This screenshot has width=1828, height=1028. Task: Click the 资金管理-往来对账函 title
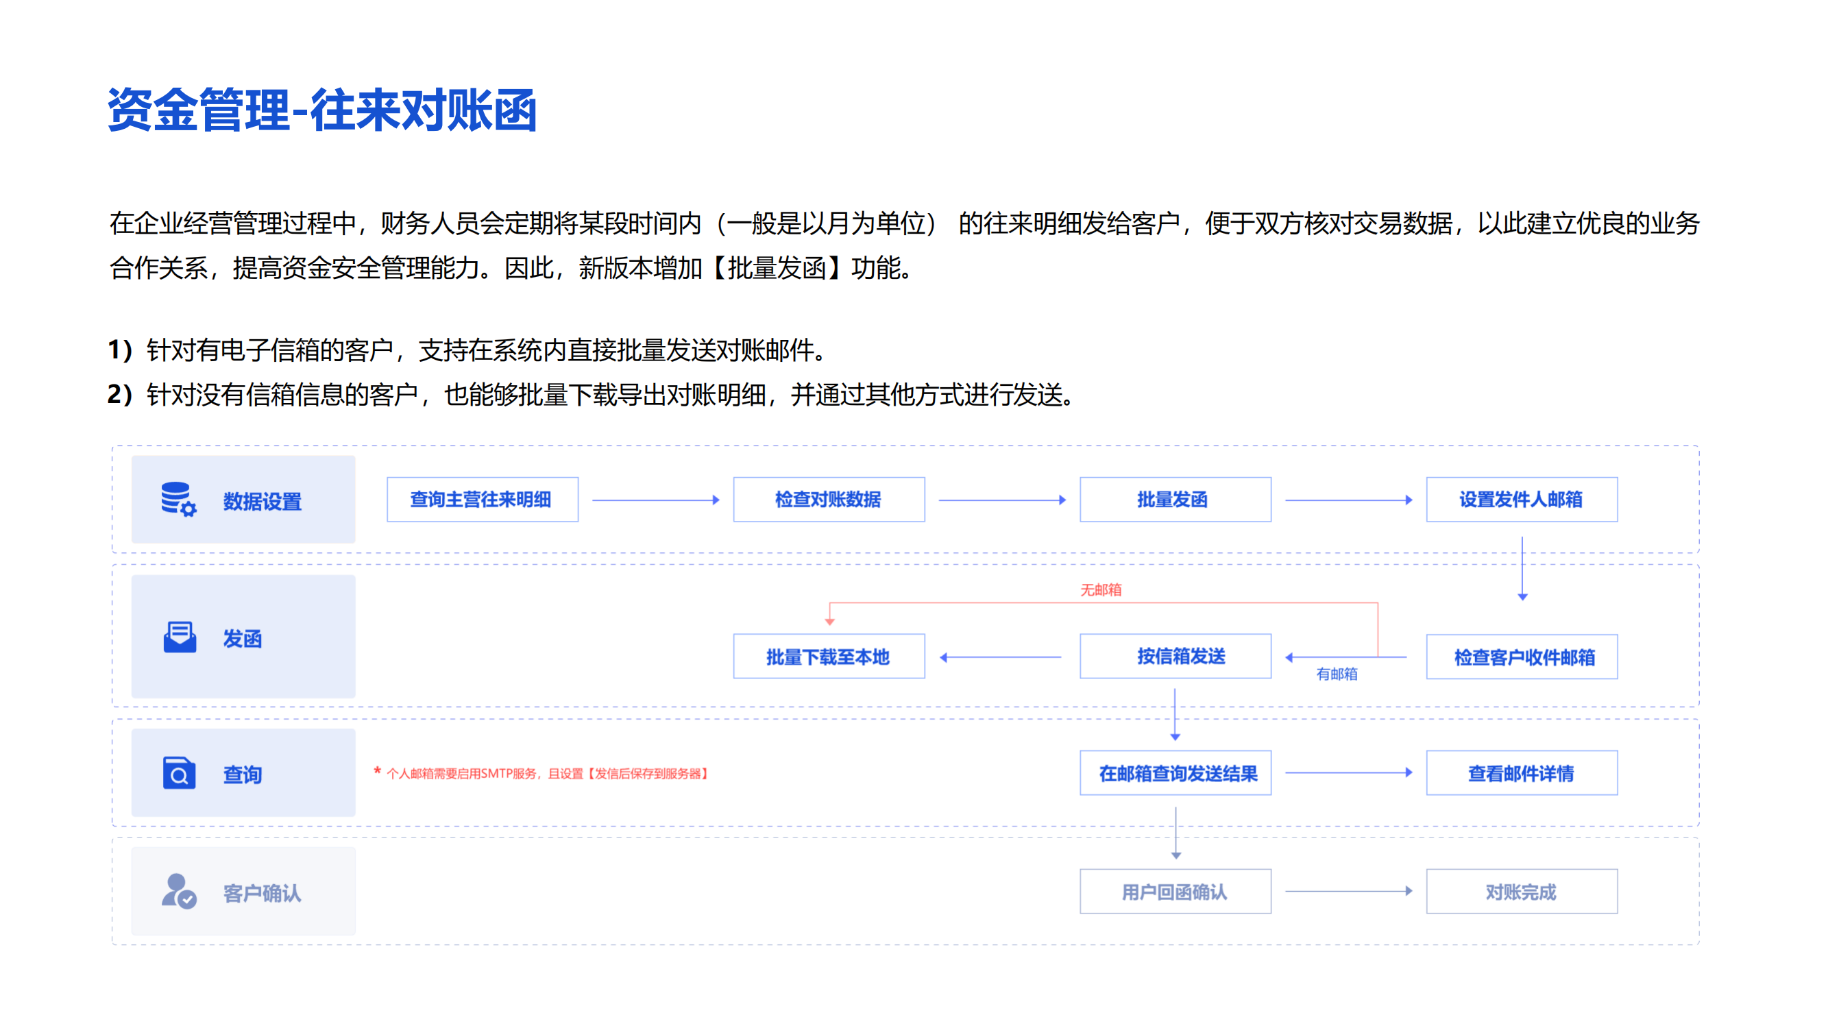pyautogui.click(x=322, y=110)
